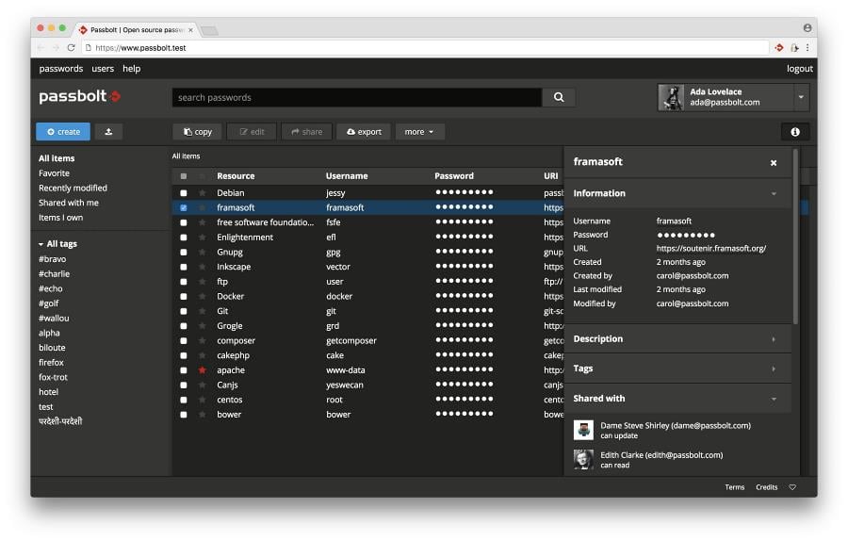Collapse the Shared with section
The image size is (848, 541).
coord(774,399)
